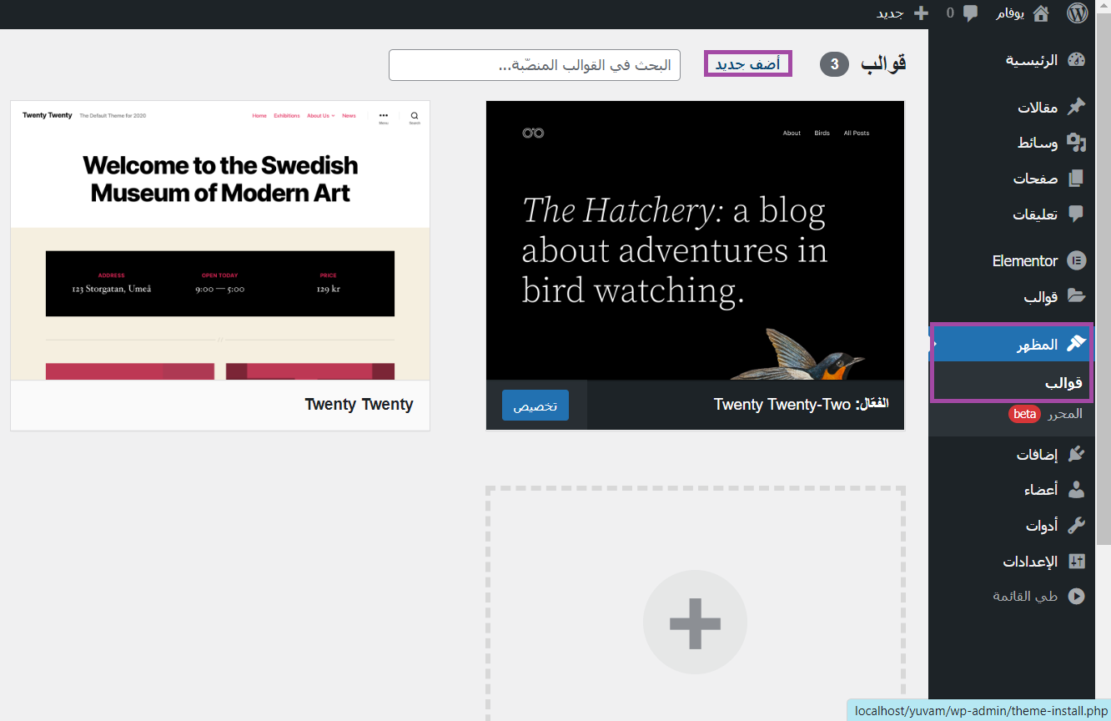Click the comment count 0 in admin bar
Viewport: 1111px width, 721px height.
click(x=950, y=13)
